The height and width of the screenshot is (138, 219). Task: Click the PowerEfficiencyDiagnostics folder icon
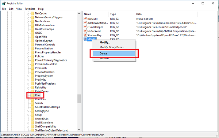click(x=32, y=60)
